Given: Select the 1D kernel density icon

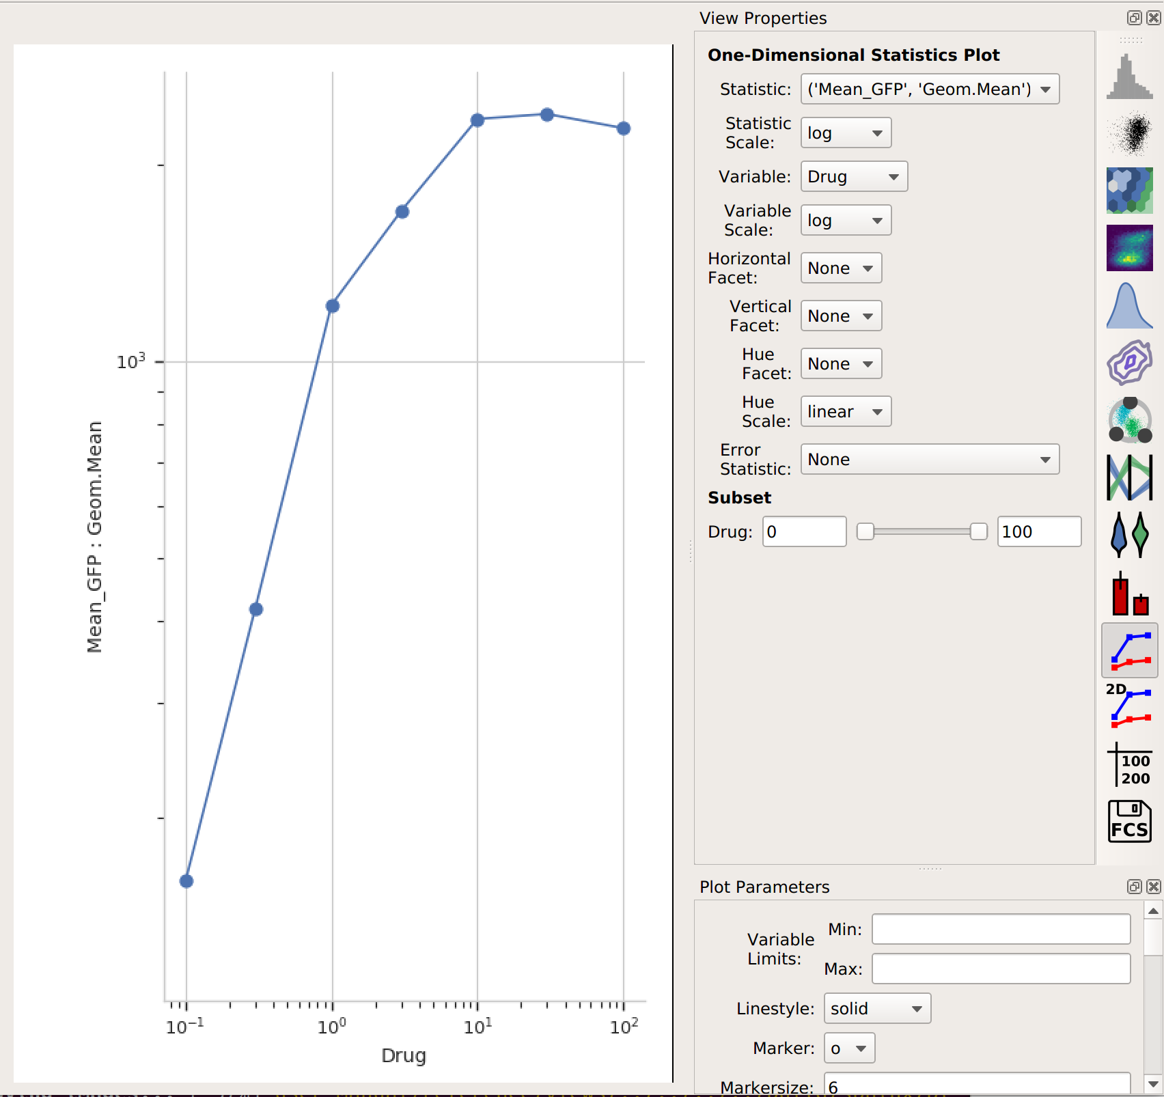Looking at the screenshot, I should click(x=1129, y=305).
